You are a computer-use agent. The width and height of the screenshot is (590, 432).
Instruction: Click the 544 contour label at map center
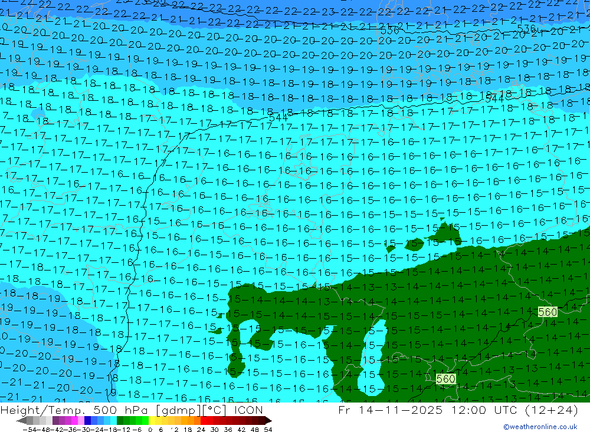278,118
